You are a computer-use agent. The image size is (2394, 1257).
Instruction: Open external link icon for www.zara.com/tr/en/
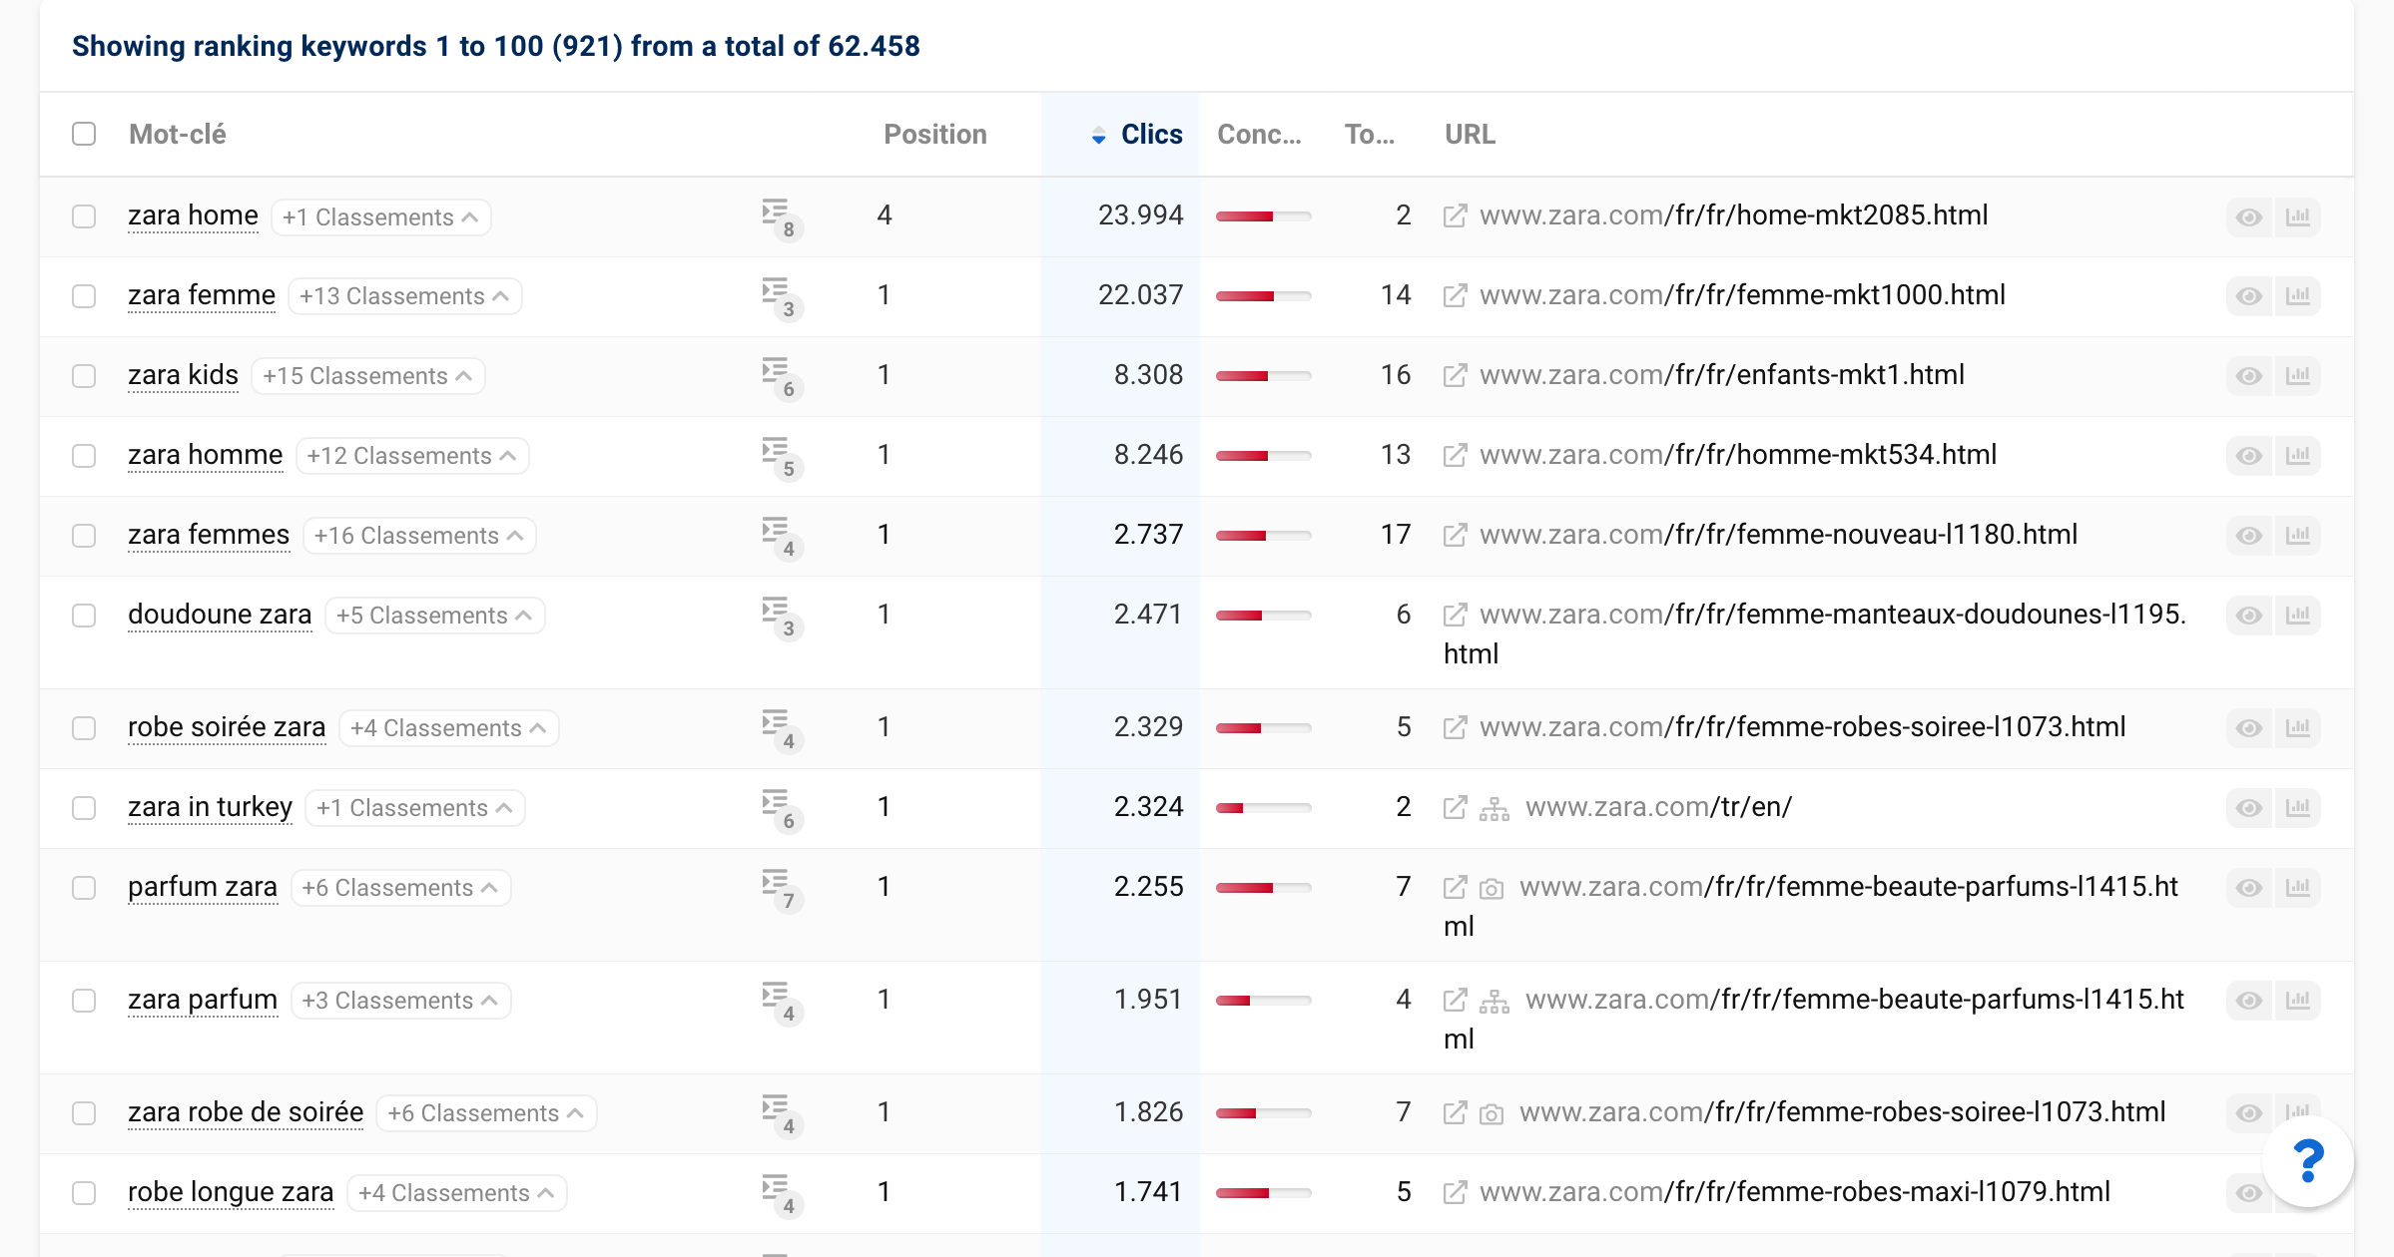coord(1455,808)
